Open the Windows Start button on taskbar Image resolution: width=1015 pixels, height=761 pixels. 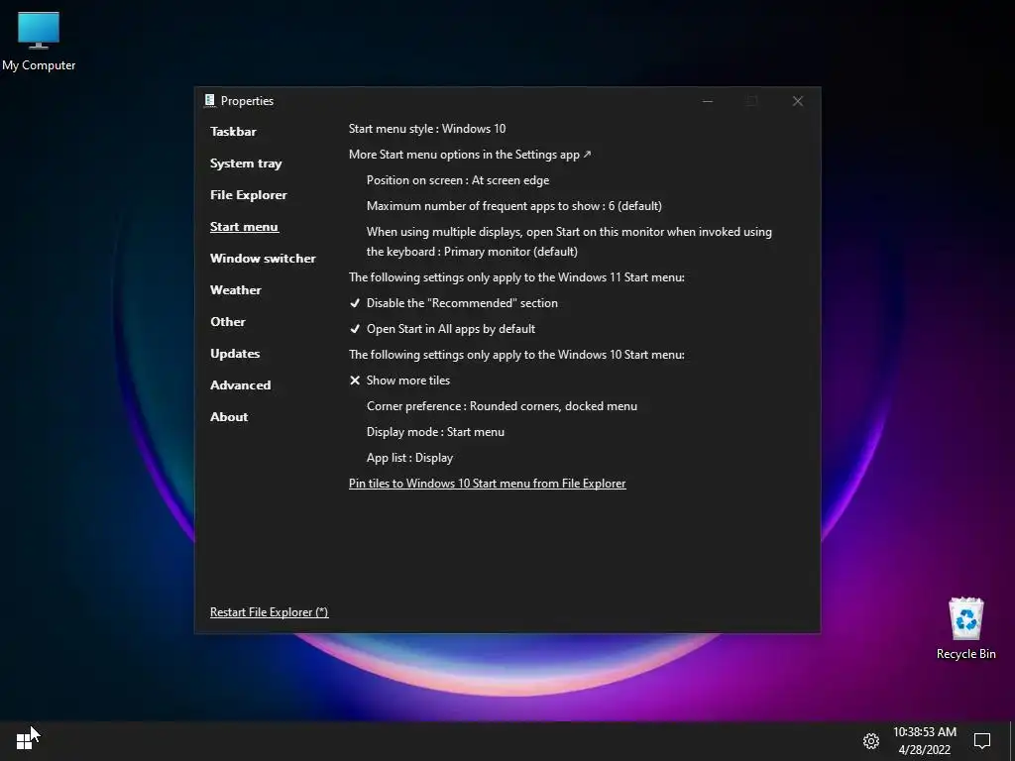24,741
